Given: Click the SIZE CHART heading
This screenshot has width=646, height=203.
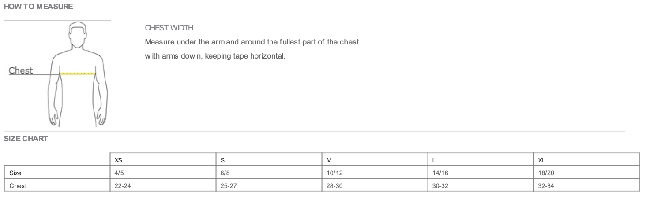Looking at the screenshot, I should (x=26, y=139).
